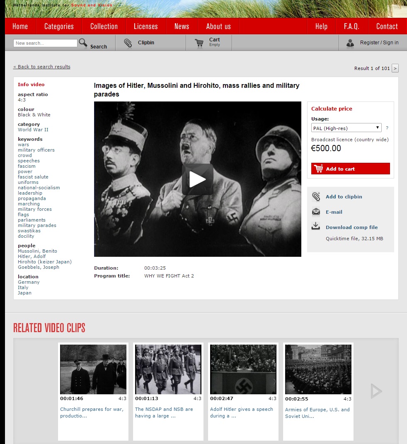The height and width of the screenshot is (444, 407).
Task: Open the Usage PAL (High-res) dropdown
Action: pos(346,128)
